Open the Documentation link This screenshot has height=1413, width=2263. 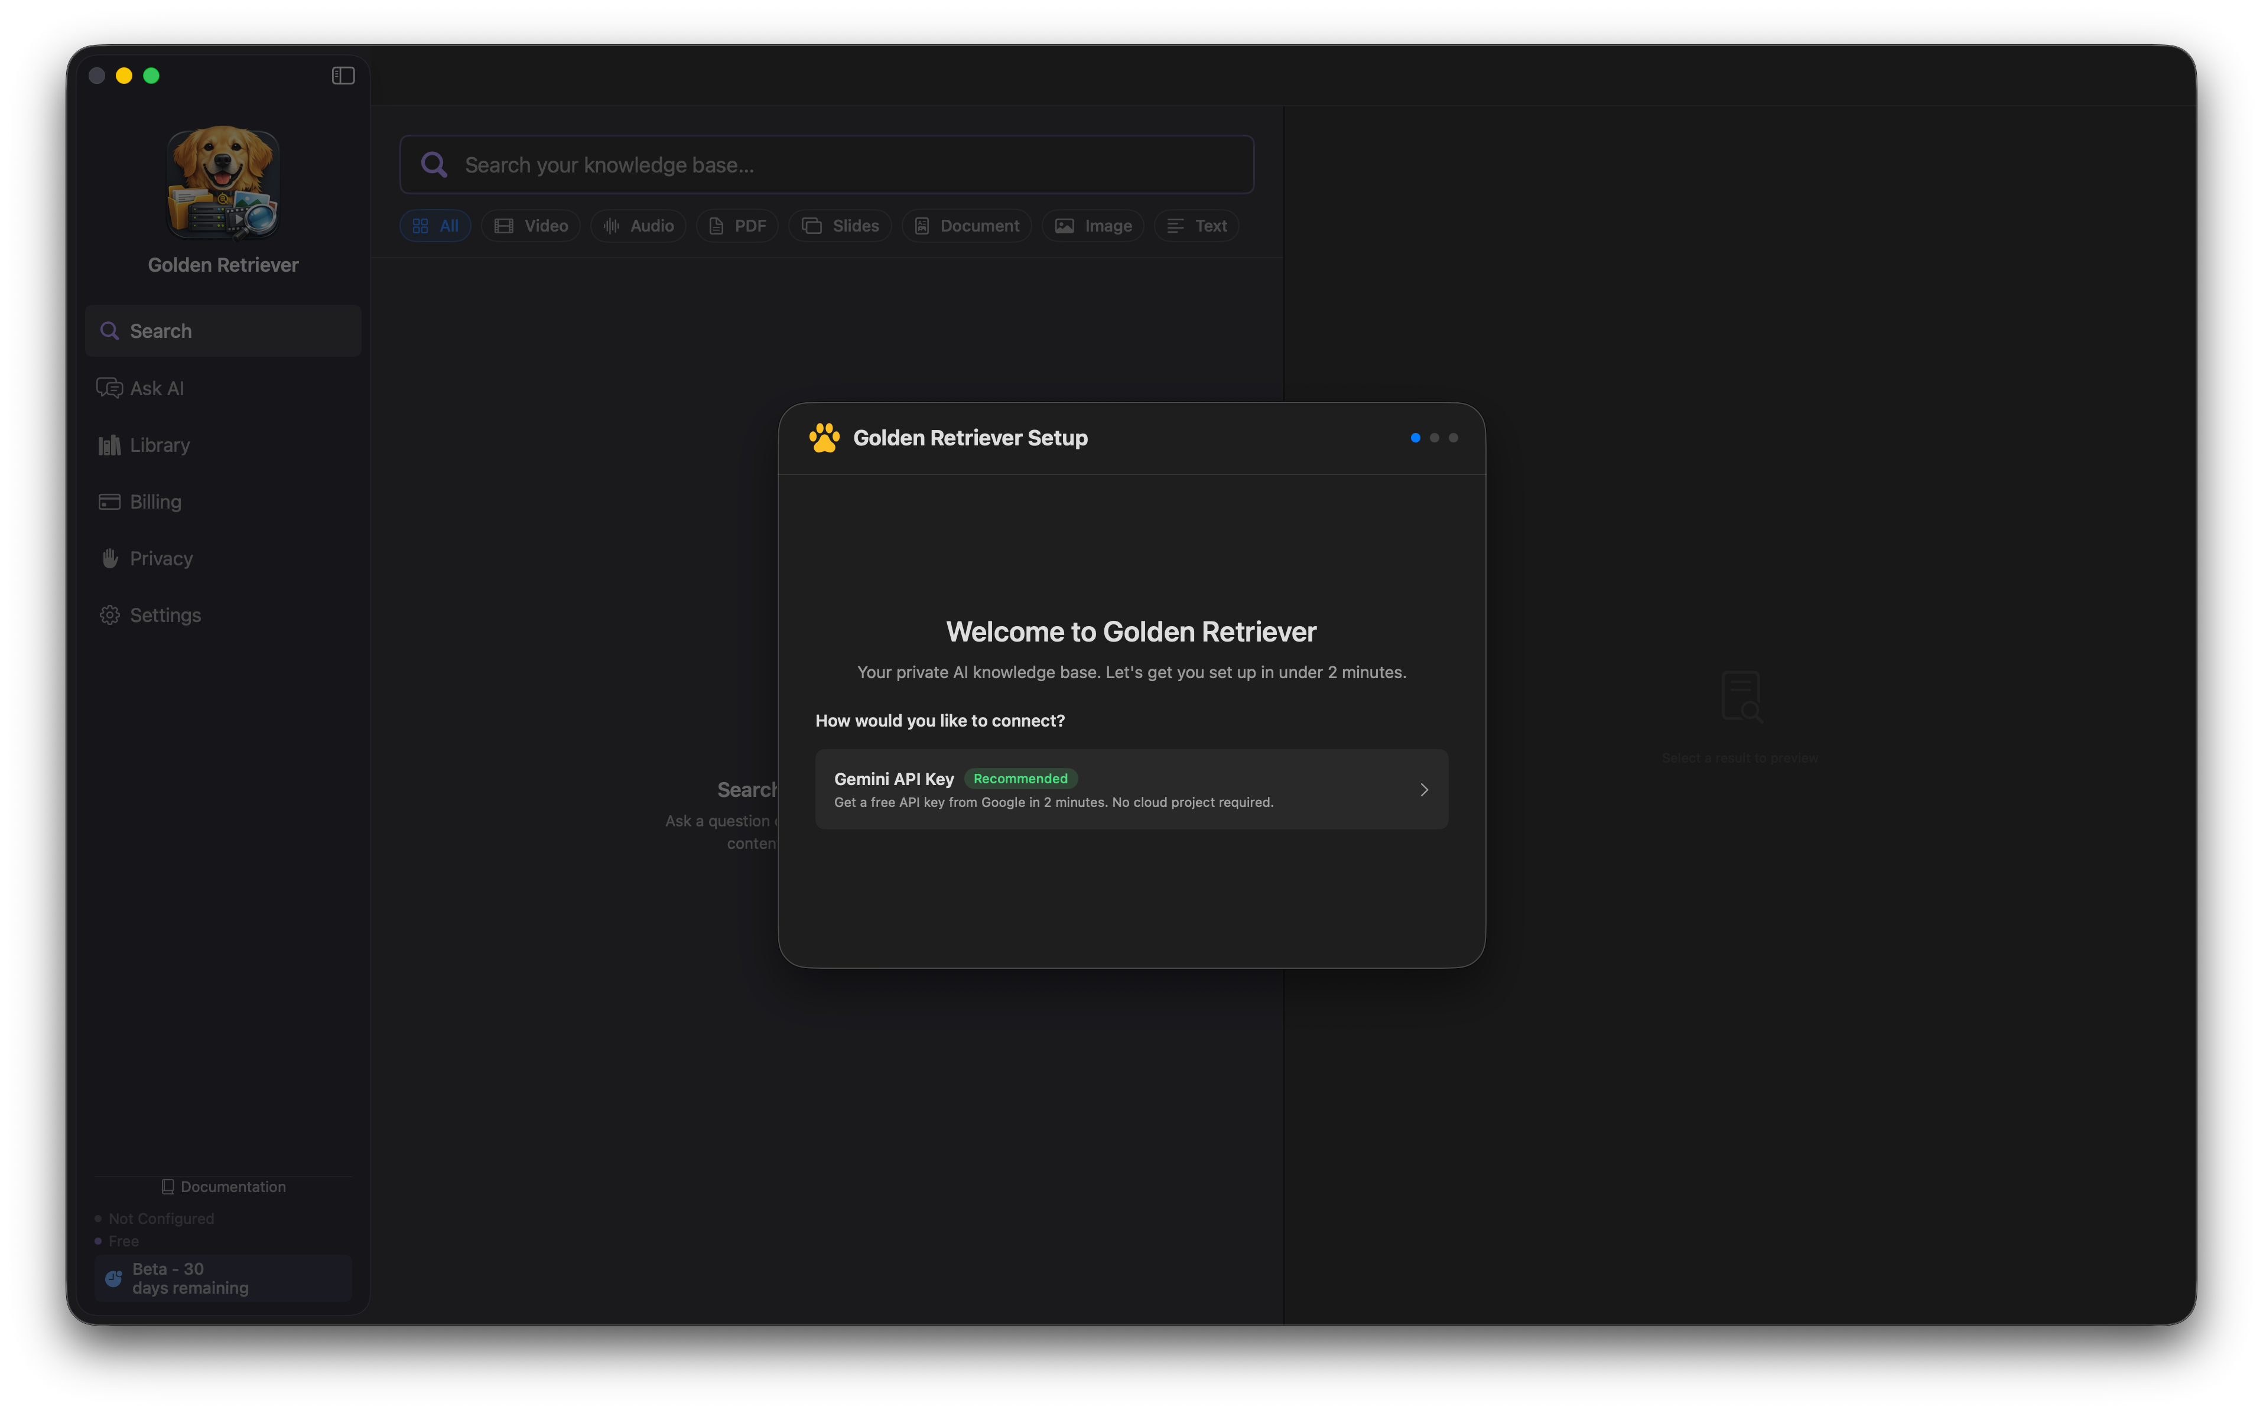pos(223,1186)
